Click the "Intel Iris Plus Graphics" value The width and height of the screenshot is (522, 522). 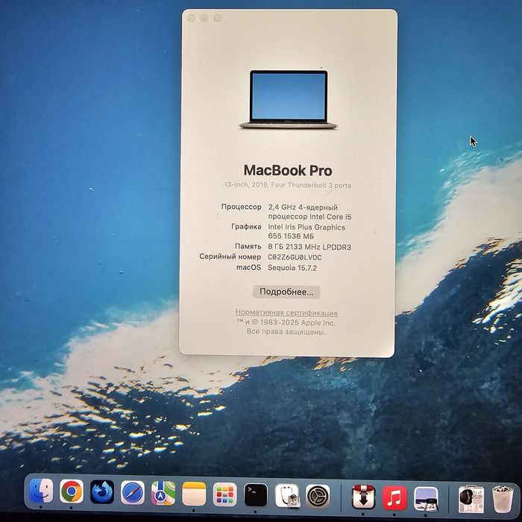coord(306,227)
